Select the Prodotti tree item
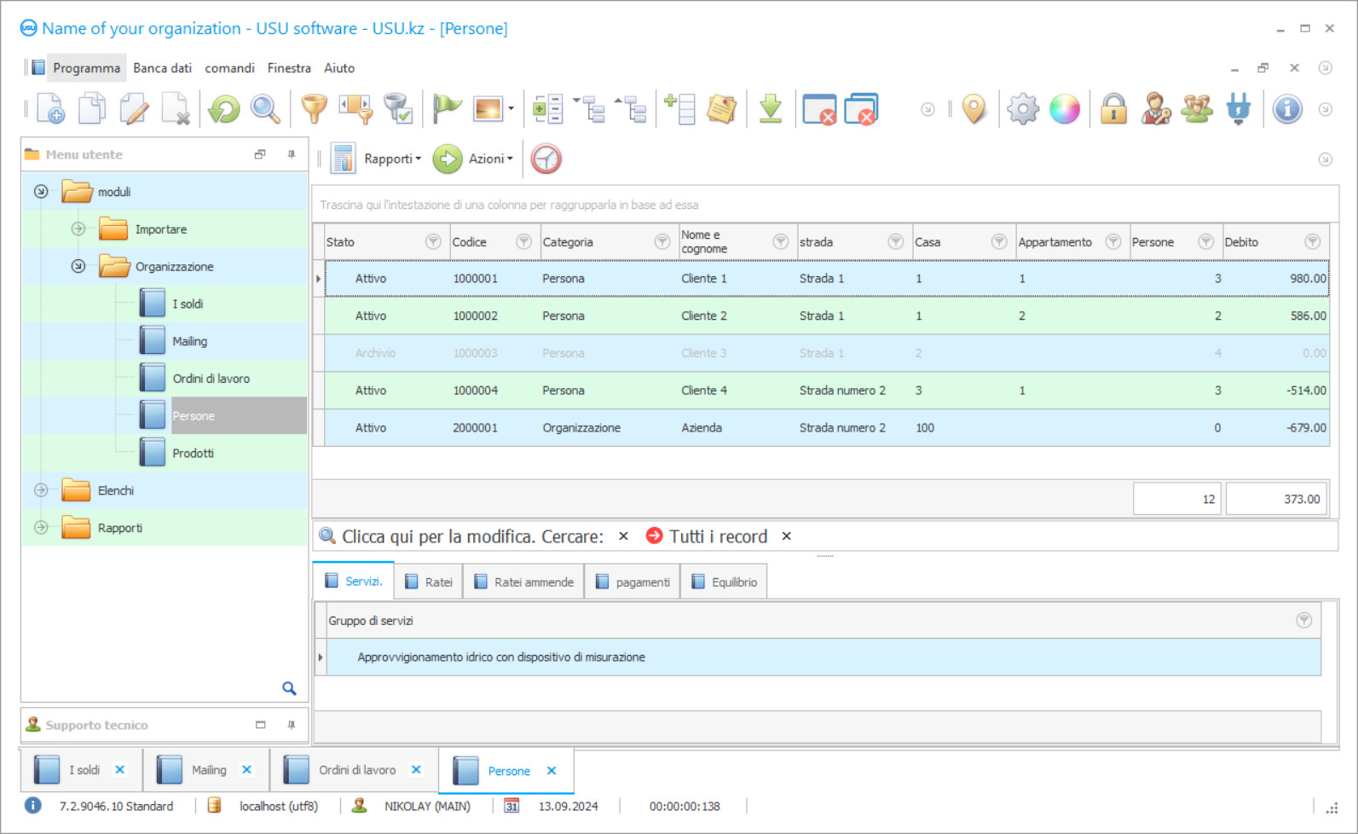This screenshot has width=1358, height=834. pyautogui.click(x=193, y=453)
